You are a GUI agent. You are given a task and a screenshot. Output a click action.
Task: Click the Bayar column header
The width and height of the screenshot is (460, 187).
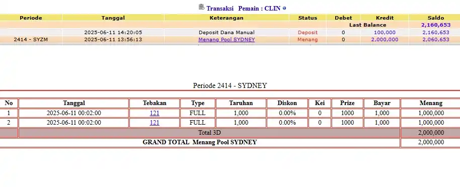click(x=382, y=103)
